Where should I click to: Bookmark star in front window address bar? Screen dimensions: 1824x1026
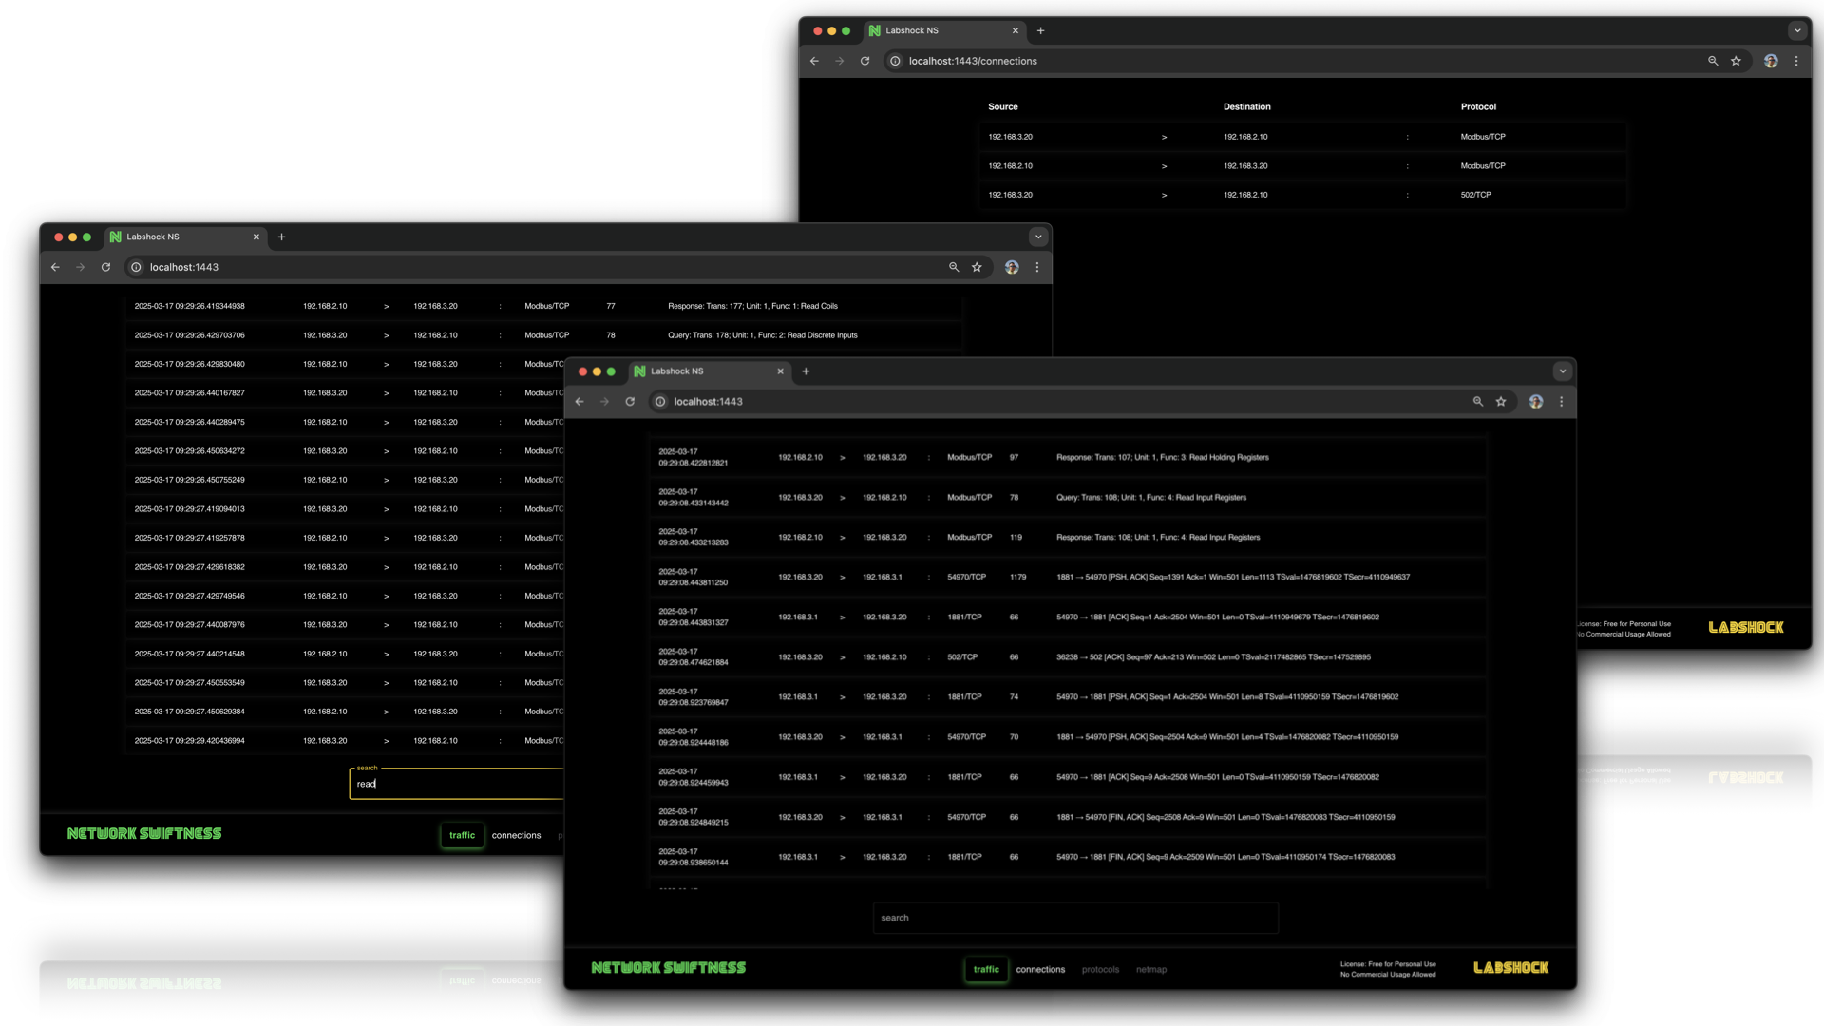[x=1501, y=402]
